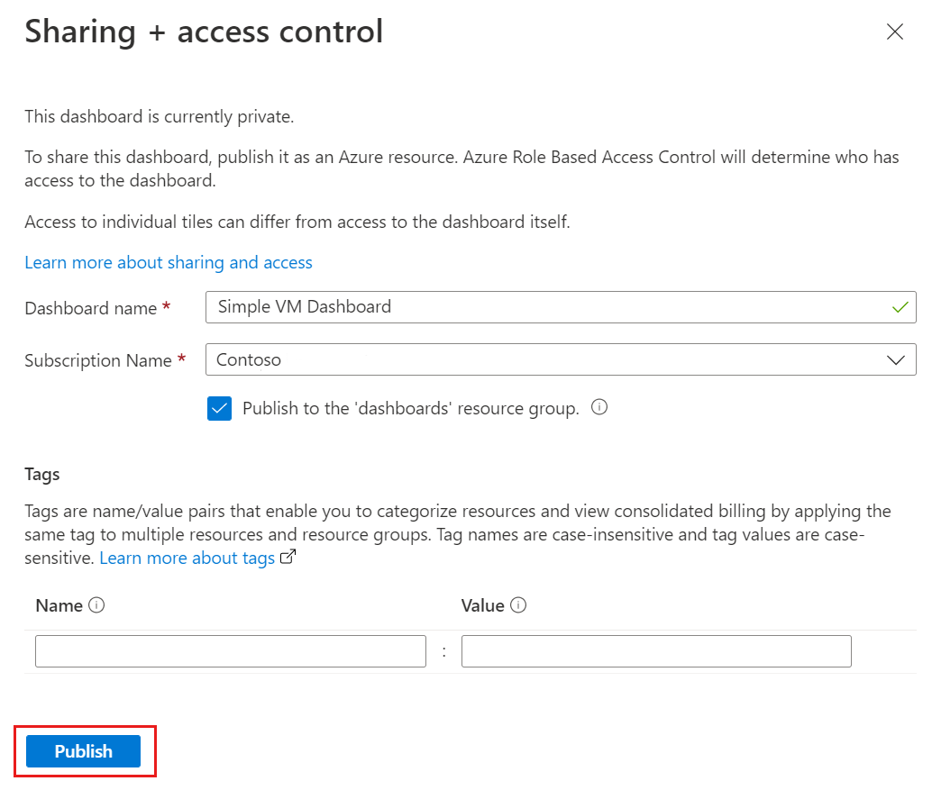Click inside the empty tag Name input field
Image resolution: width=932 pixels, height=790 pixels.
[230, 650]
